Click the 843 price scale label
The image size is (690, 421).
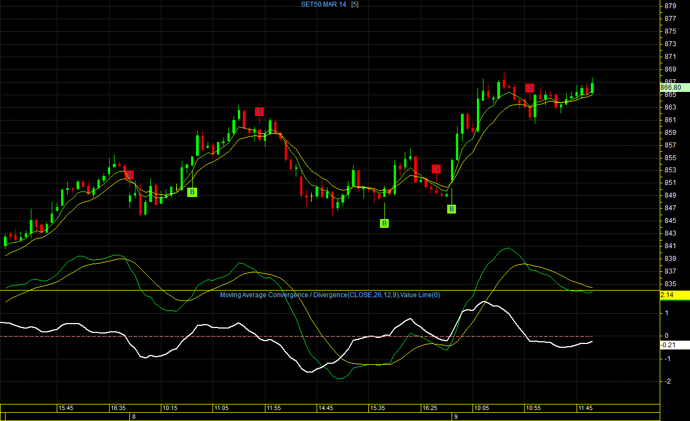(x=670, y=233)
